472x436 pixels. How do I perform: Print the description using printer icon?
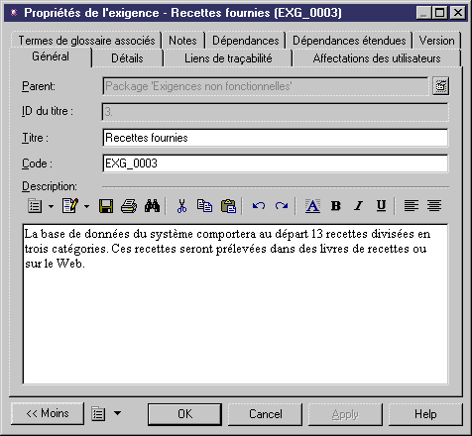coord(129,206)
